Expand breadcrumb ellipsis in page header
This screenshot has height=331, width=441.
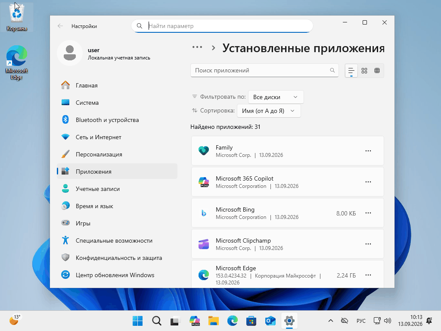point(197,47)
